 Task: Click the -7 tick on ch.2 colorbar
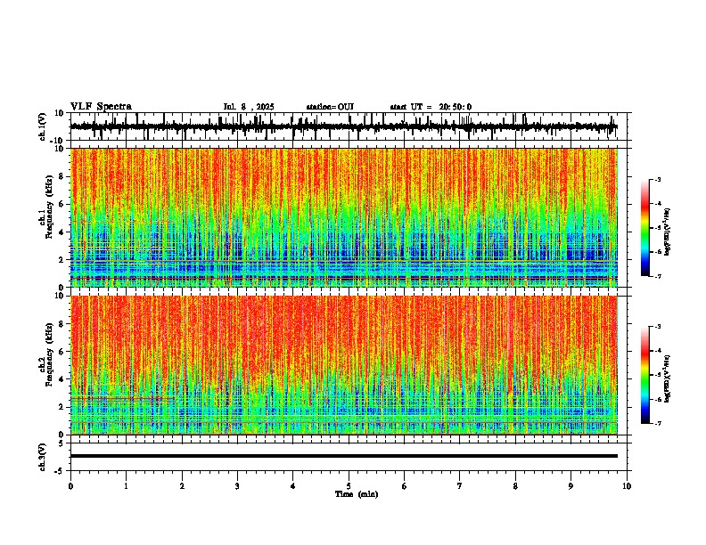[x=658, y=423]
